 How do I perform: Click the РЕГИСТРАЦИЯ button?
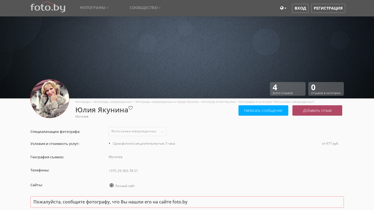(x=328, y=8)
